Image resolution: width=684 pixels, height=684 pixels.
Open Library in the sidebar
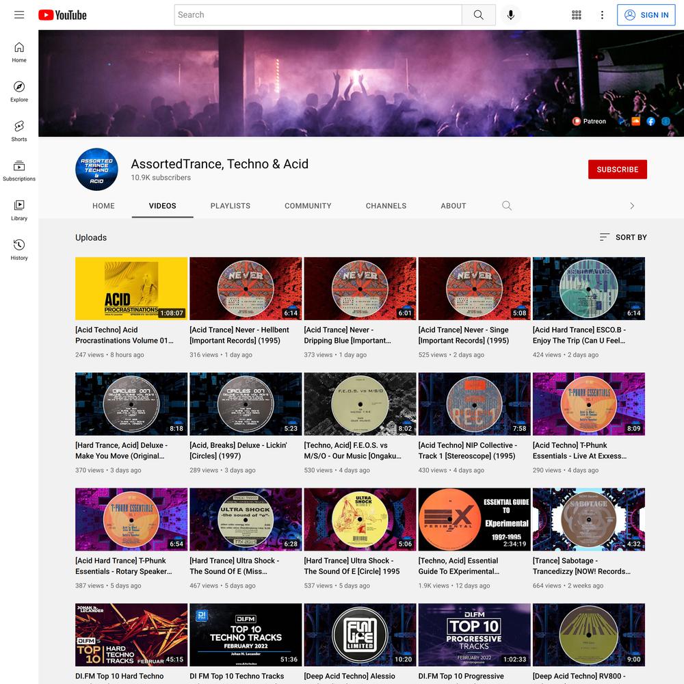pos(19,210)
